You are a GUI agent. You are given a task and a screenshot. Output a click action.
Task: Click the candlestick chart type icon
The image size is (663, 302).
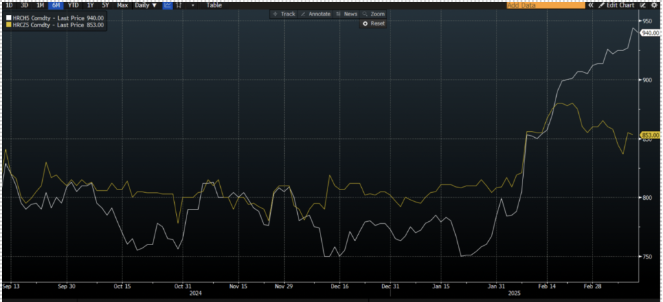pos(179,5)
